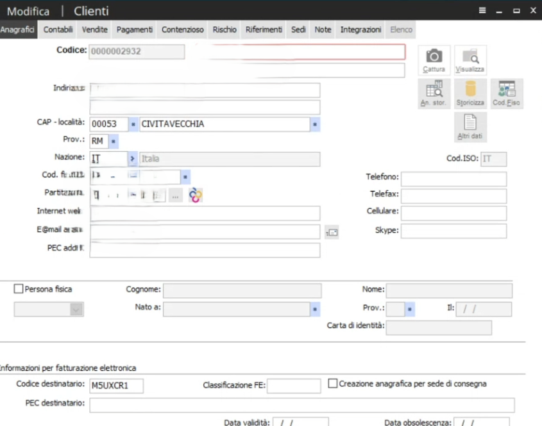The image size is (542, 426).
Task: Click the Cognome input field
Action: click(242, 291)
